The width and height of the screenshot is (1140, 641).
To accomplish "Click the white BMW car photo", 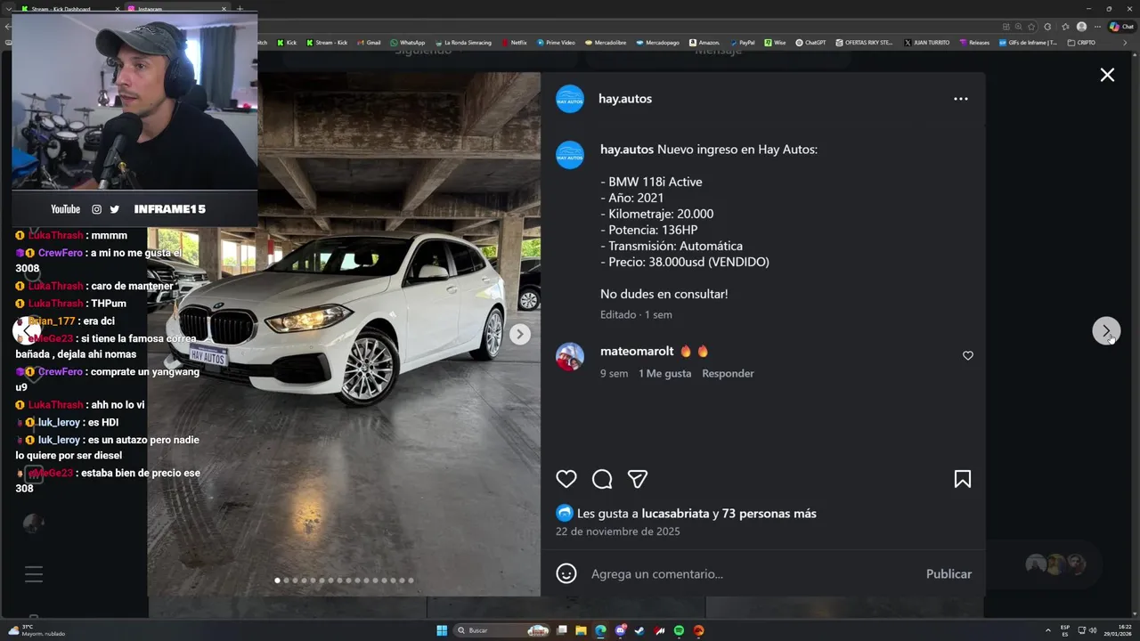I will (344, 334).
